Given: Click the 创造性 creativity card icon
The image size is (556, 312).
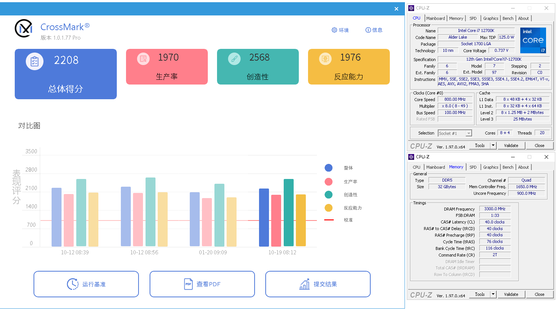Looking at the screenshot, I should [234, 58].
